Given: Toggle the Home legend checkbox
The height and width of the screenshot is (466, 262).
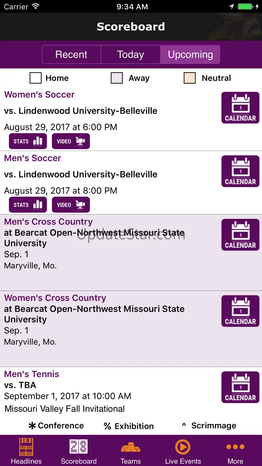Looking at the screenshot, I should (x=36, y=78).
